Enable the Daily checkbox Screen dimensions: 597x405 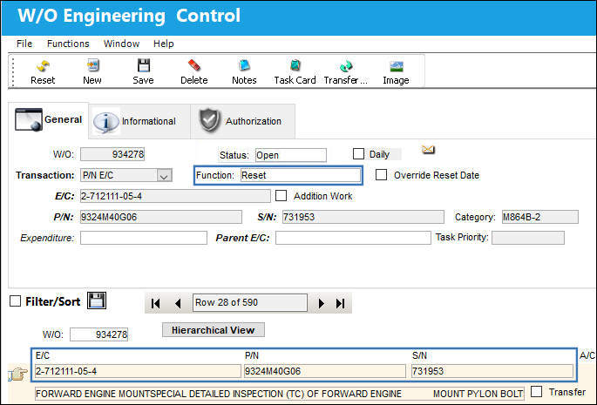pyautogui.click(x=358, y=154)
